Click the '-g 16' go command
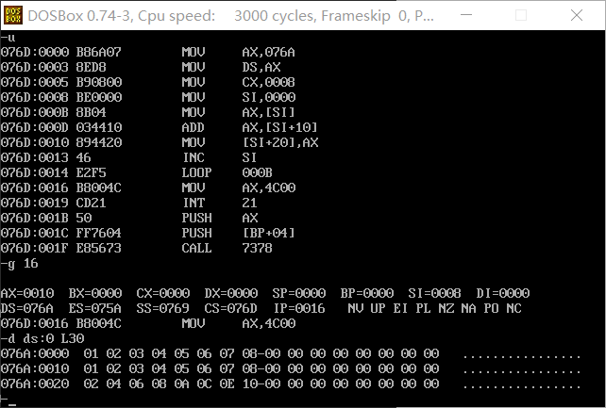Screen dimensions: 606x408 (x=19, y=264)
